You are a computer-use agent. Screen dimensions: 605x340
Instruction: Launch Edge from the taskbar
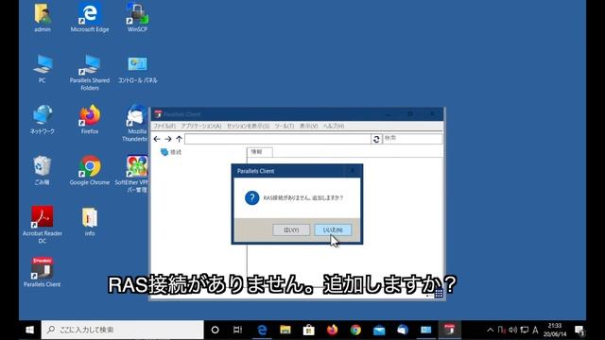click(262, 330)
